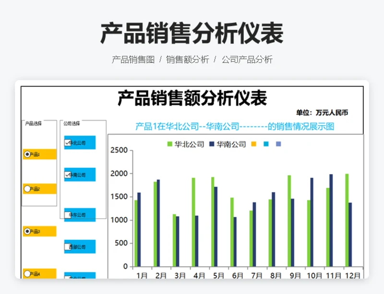
Task: Click the 2500 y-axis label
Action: 119,150
